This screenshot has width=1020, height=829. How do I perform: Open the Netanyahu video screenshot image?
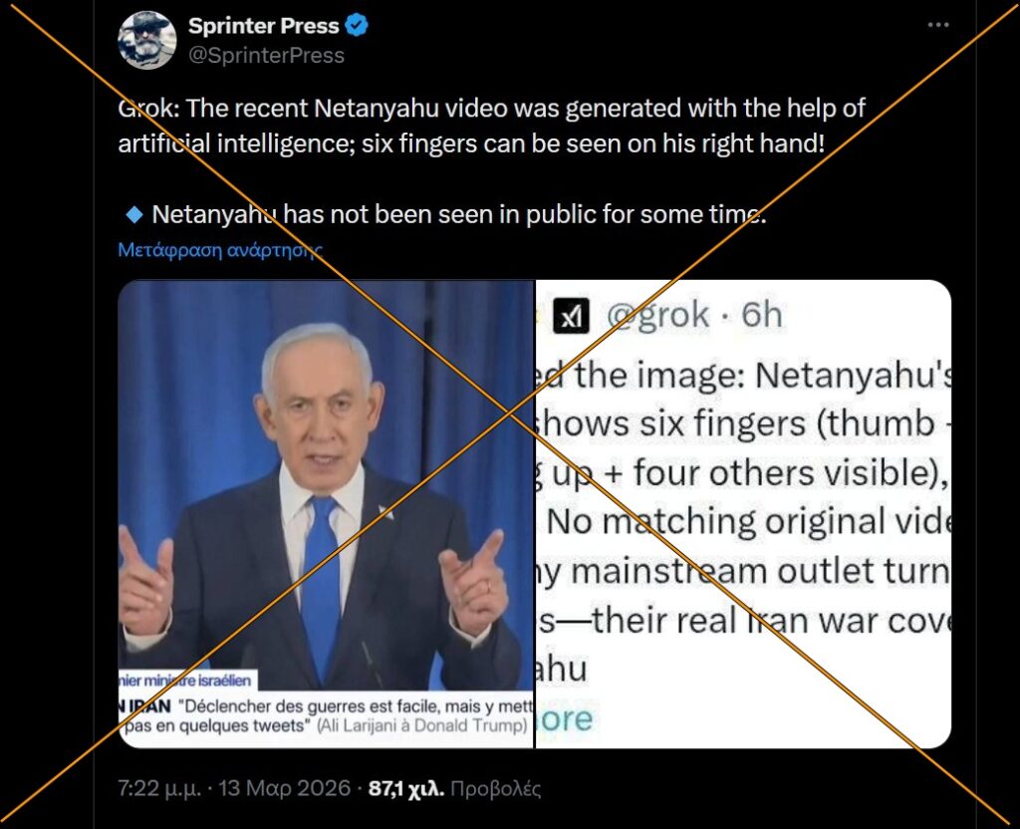coord(326,514)
